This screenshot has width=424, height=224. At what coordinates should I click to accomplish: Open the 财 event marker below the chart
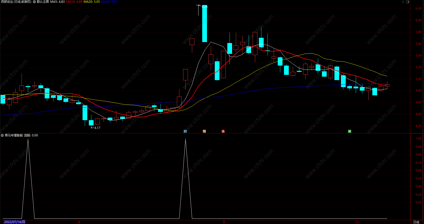185,131
